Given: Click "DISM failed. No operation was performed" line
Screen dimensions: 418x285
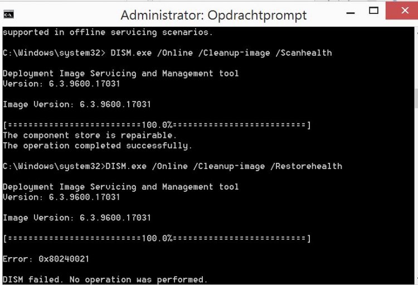Looking at the screenshot, I should tap(105, 279).
